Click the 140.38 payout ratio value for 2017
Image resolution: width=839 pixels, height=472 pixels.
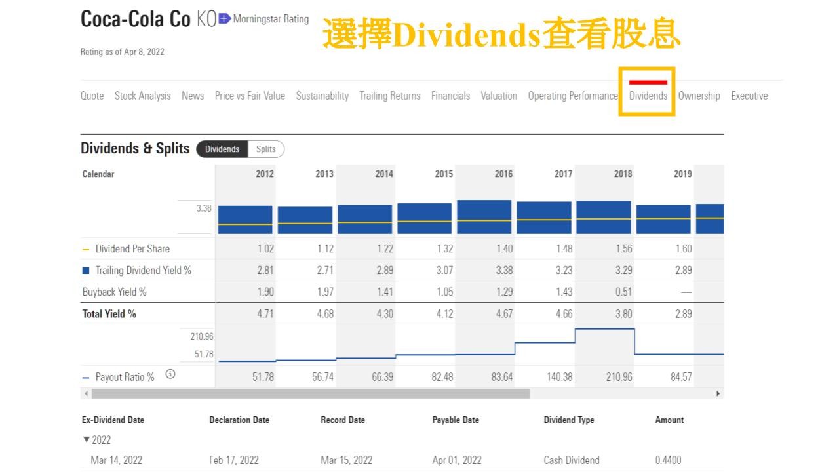(559, 377)
